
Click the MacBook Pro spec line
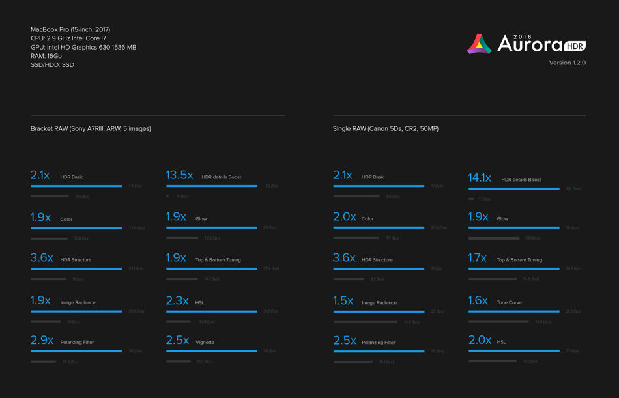(x=70, y=29)
